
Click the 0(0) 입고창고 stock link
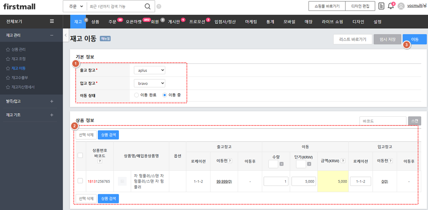point(384,182)
